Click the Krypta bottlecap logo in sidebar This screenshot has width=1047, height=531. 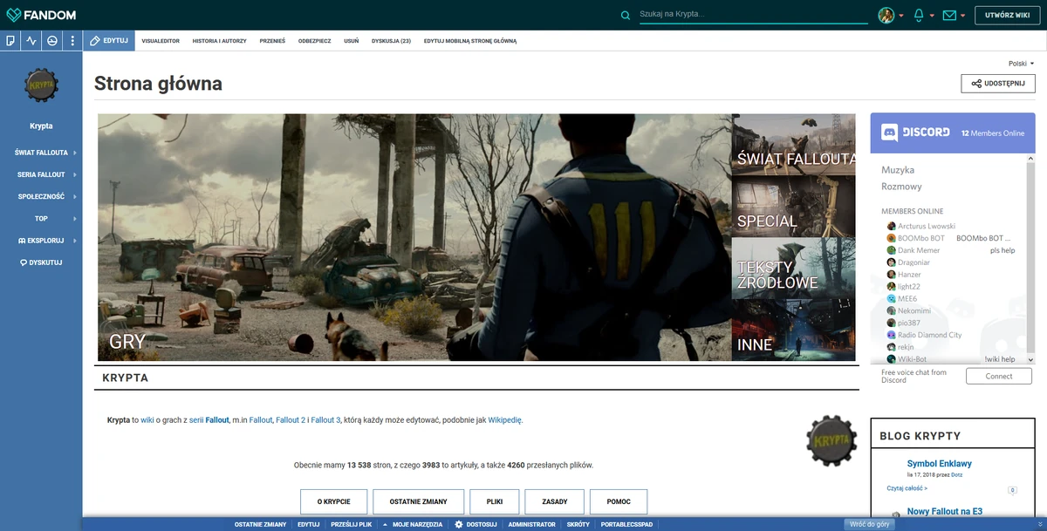click(x=41, y=85)
